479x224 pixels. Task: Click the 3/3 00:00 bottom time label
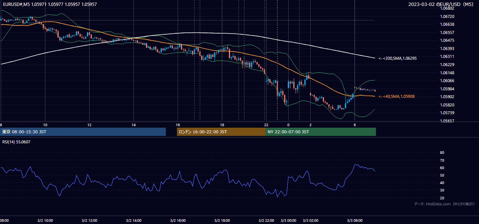tap(288, 221)
